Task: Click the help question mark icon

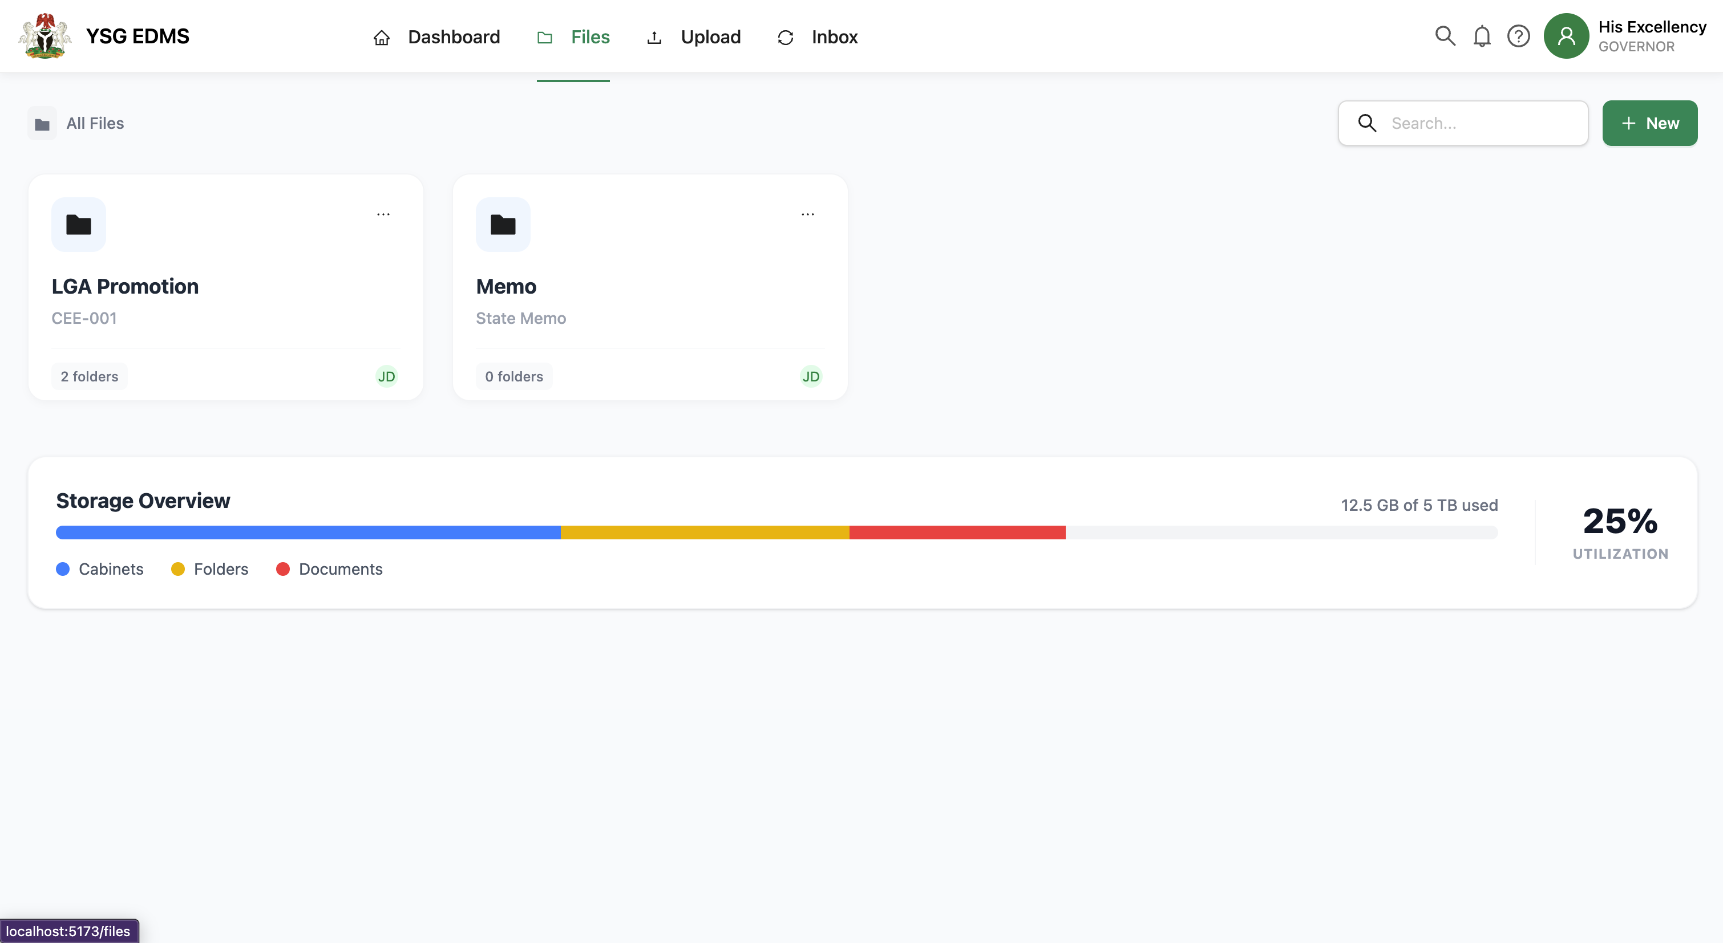Action: (x=1518, y=36)
